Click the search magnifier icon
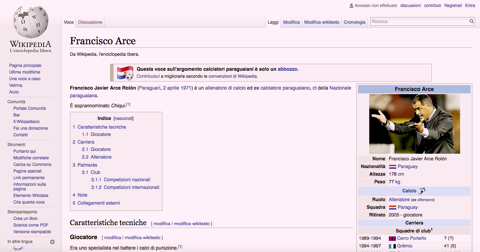480x252 pixels. [x=472, y=21]
